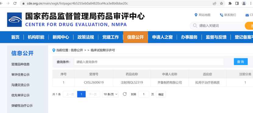The height and width of the screenshot is (113, 253).
Task: Open the 机构职能 navigation tab
Action: (36, 37)
